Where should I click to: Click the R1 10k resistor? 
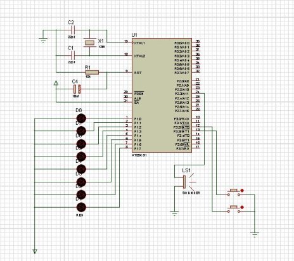[x=92, y=72]
